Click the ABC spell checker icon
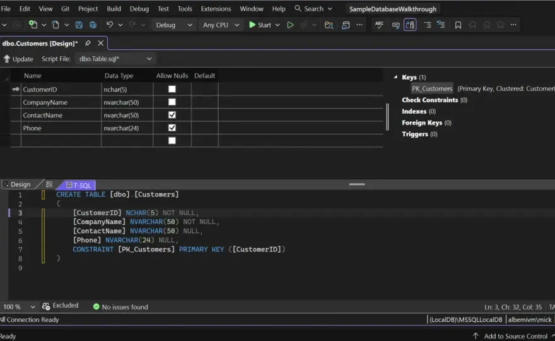 pos(379,25)
